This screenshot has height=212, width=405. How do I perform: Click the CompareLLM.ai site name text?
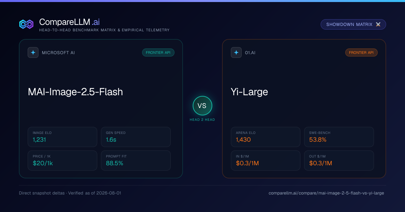tap(69, 22)
